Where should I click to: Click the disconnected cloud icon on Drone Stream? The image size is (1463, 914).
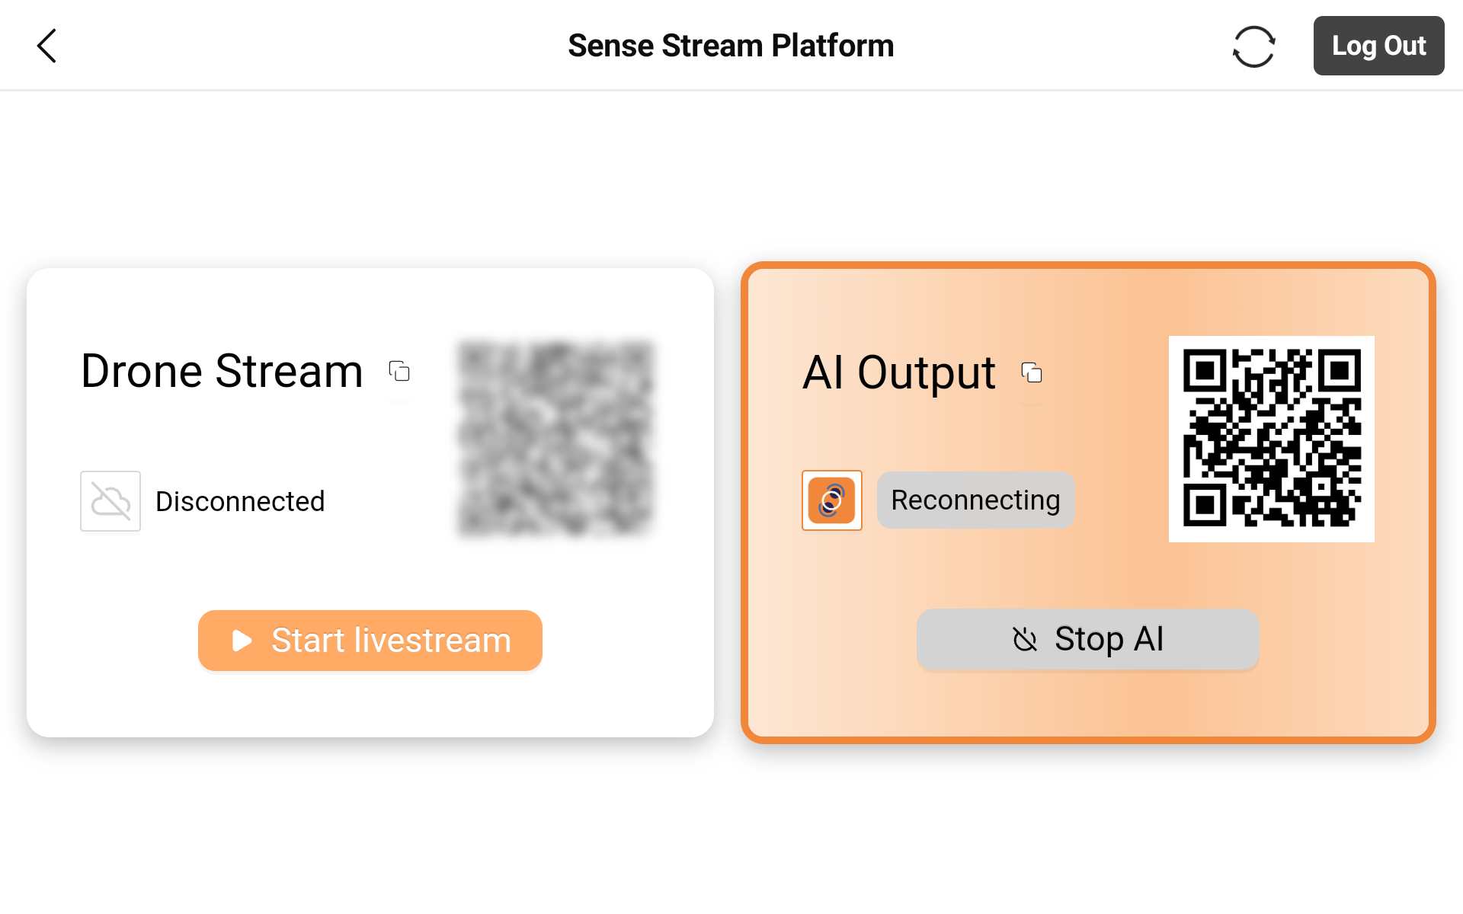click(x=110, y=500)
